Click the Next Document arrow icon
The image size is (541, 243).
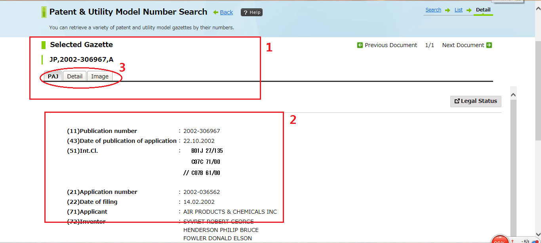pyautogui.click(x=489, y=45)
